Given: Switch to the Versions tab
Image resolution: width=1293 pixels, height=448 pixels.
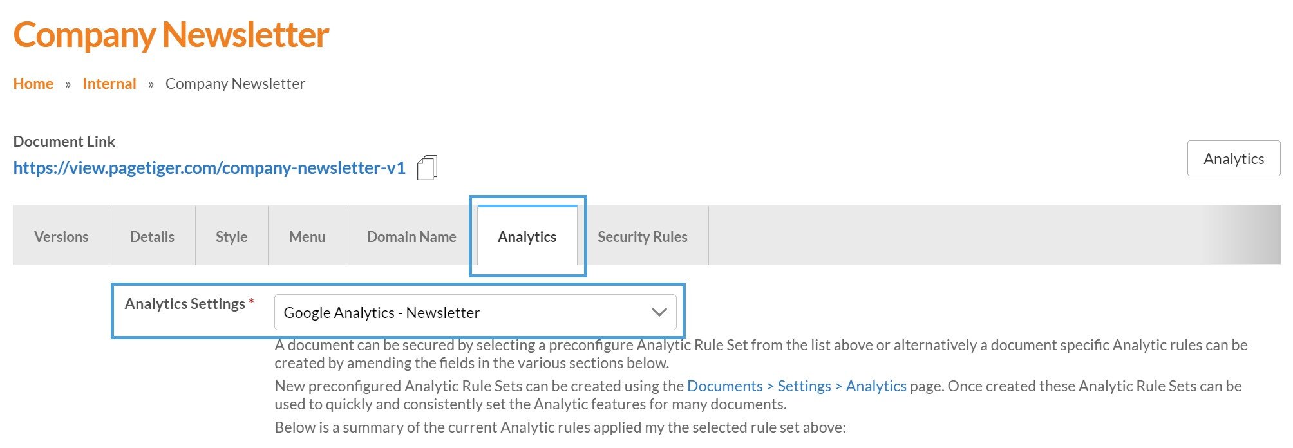Looking at the screenshot, I should point(61,237).
